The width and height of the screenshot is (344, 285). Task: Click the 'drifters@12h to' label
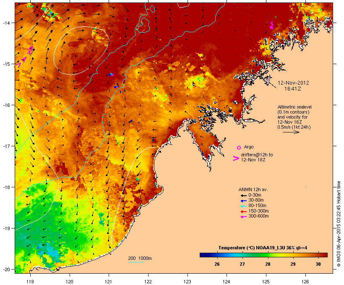point(257,155)
